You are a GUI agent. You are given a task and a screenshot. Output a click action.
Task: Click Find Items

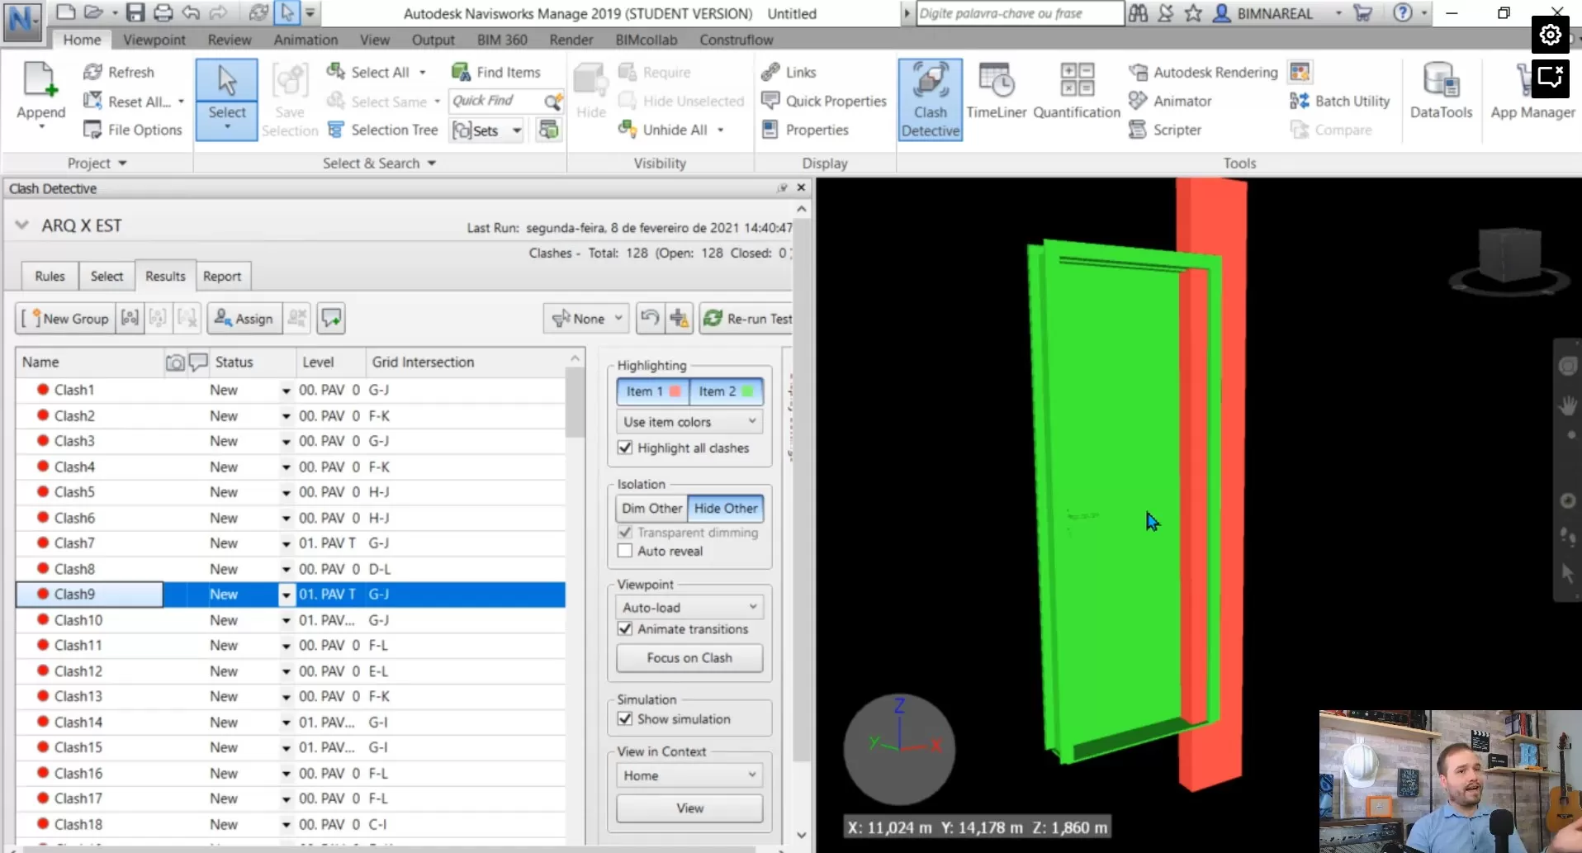click(x=496, y=72)
